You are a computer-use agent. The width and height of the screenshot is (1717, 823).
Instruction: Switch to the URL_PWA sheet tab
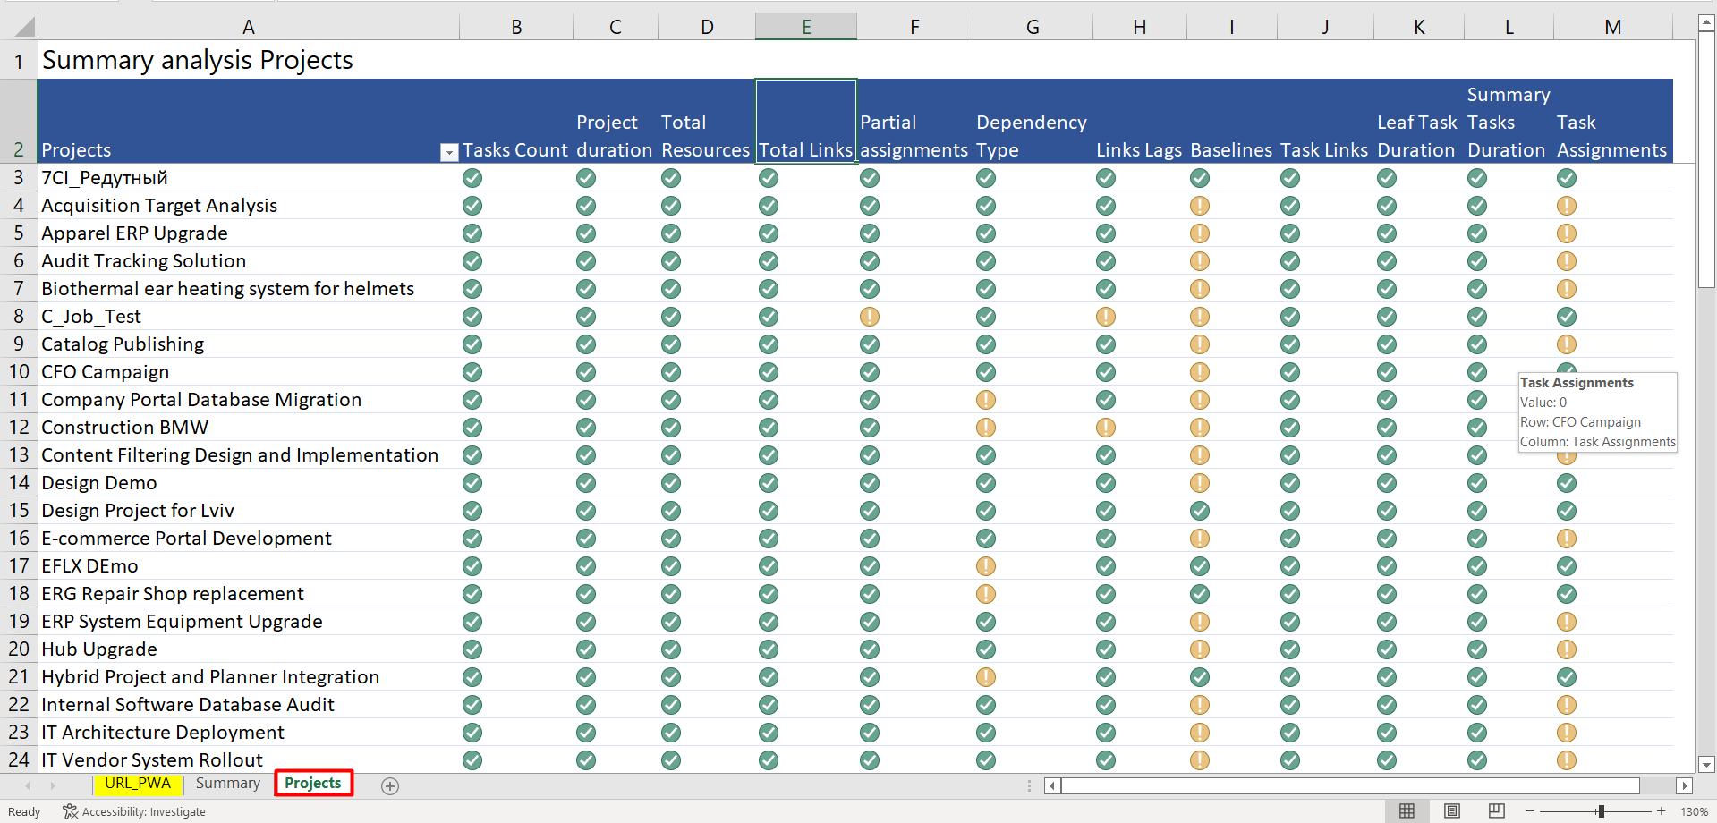[x=138, y=784]
